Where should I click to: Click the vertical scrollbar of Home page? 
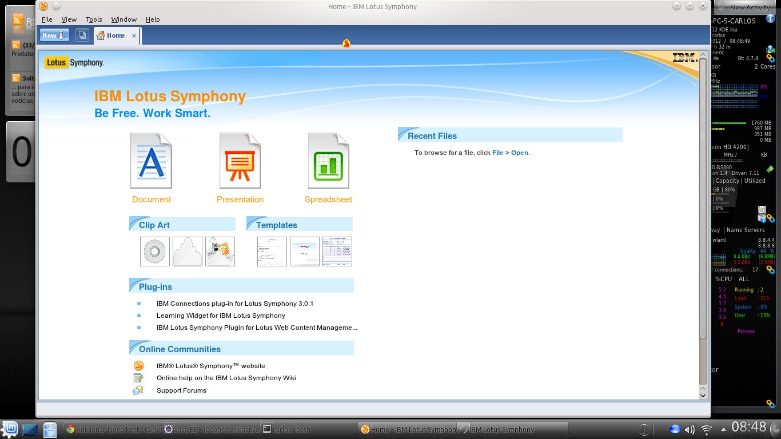coord(703,197)
